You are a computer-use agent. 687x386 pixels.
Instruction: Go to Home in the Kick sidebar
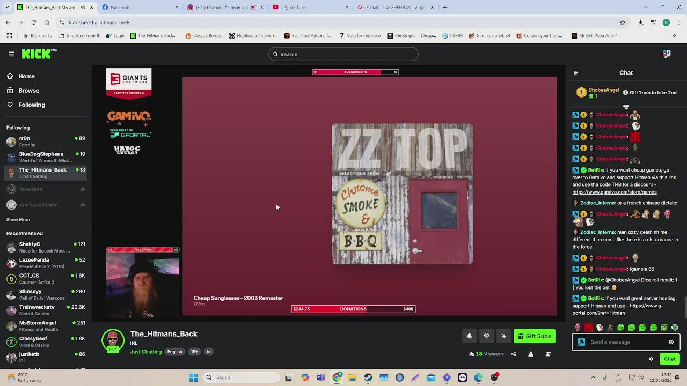click(21, 76)
